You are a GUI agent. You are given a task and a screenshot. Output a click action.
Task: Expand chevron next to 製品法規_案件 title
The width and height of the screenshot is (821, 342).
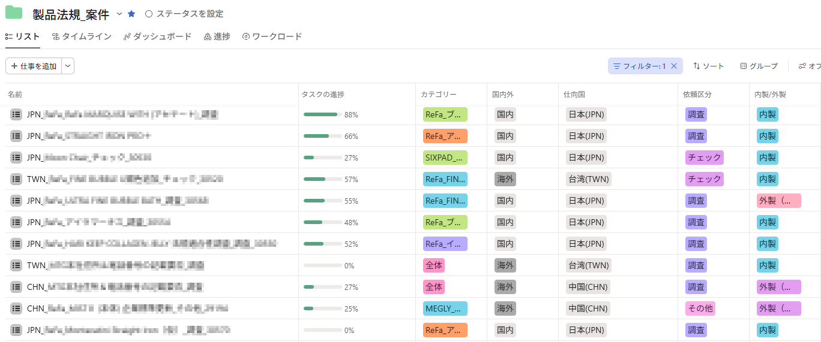[x=119, y=14]
